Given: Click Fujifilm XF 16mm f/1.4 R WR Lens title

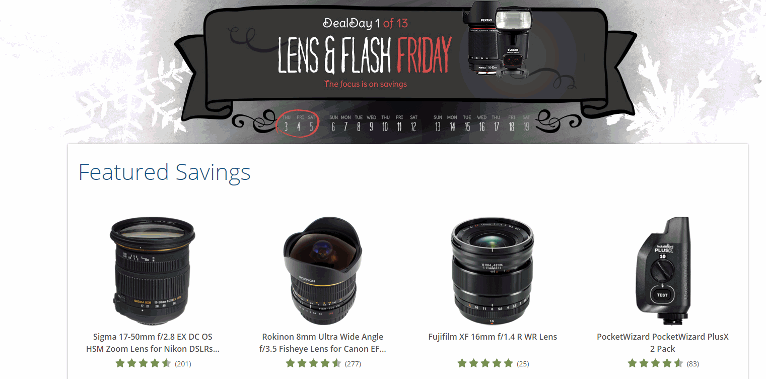Looking at the screenshot, I should 493,337.
